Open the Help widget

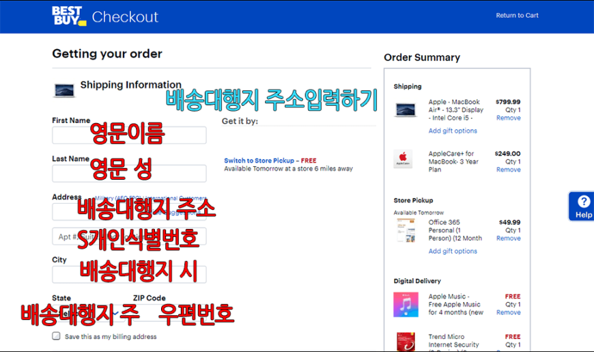pyautogui.click(x=582, y=206)
